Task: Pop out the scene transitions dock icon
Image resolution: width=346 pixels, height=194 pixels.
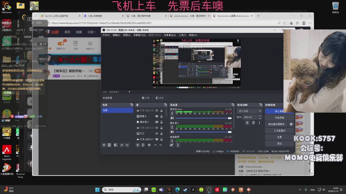Action: pyautogui.click(x=261, y=105)
